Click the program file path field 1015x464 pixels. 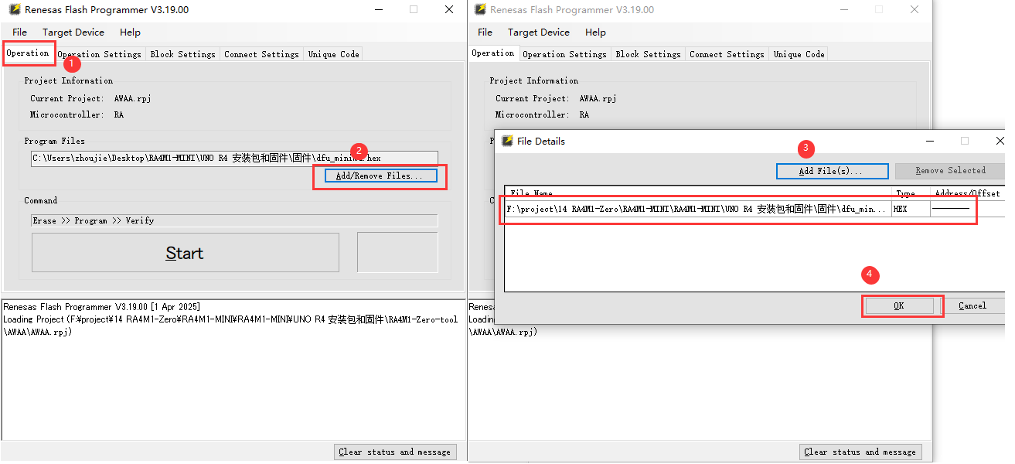point(234,158)
